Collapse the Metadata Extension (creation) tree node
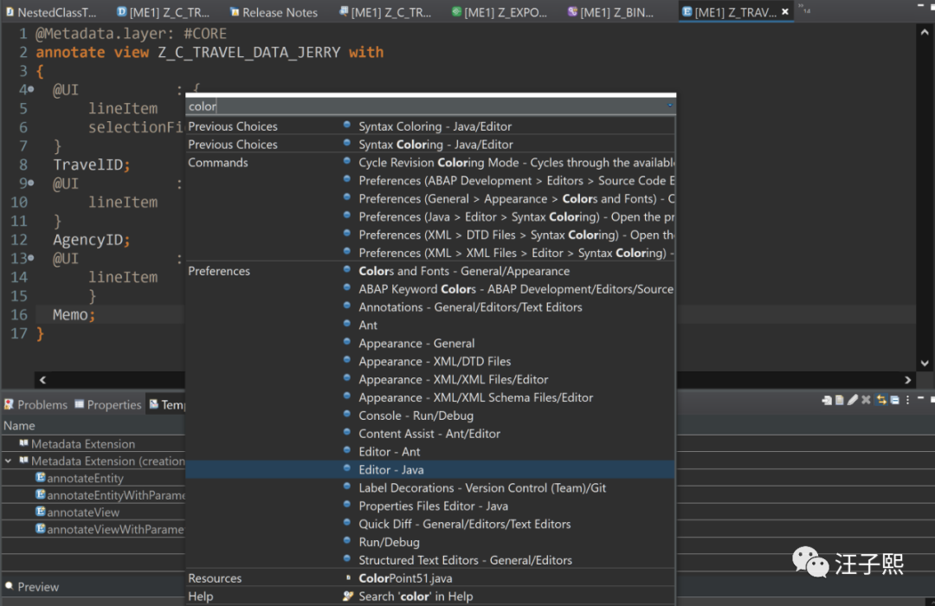Screen dimensions: 935x606 point(9,461)
